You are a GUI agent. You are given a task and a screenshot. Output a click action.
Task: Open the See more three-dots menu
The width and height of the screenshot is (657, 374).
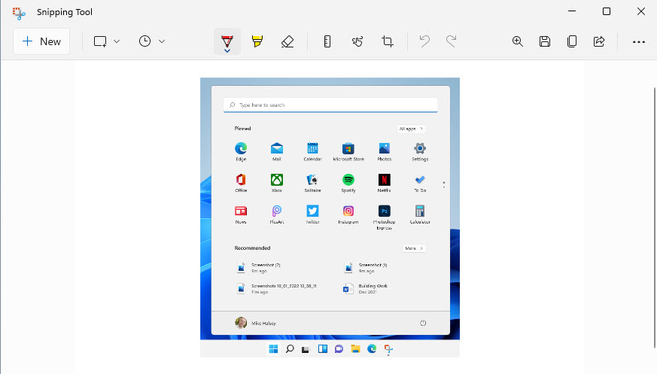(x=639, y=42)
